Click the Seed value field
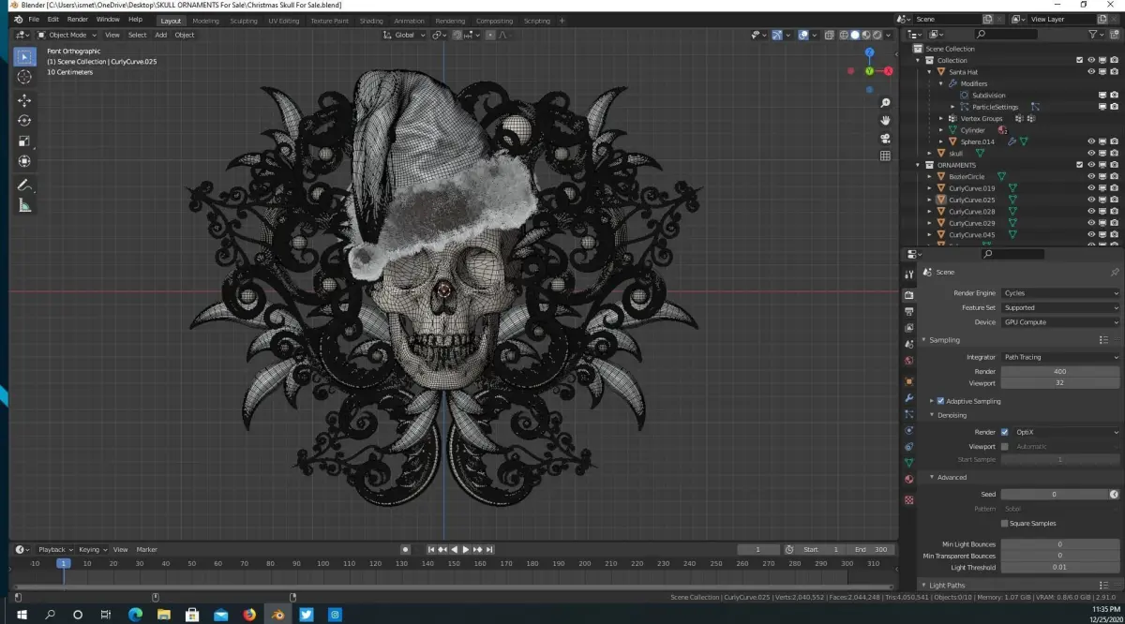1125x624 pixels. point(1055,495)
